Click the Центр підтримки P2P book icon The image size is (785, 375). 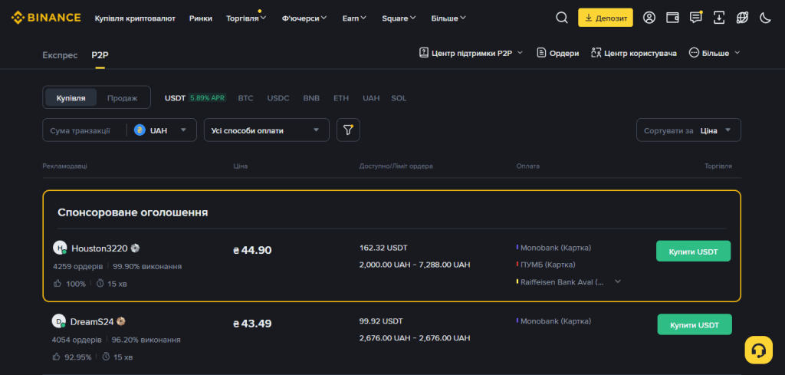423,53
